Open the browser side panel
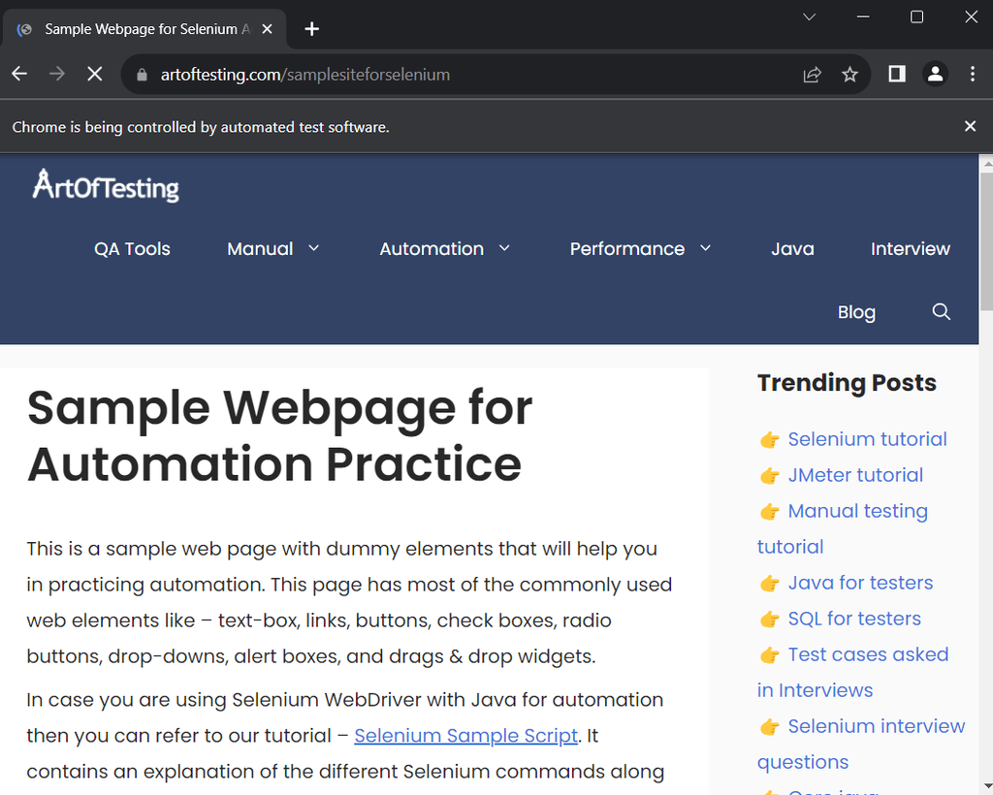The width and height of the screenshot is (993, 795). coord(897,75)
